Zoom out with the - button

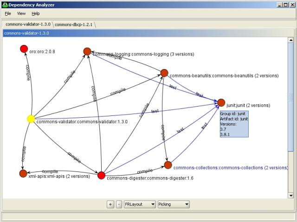click(x=119, y=204)
